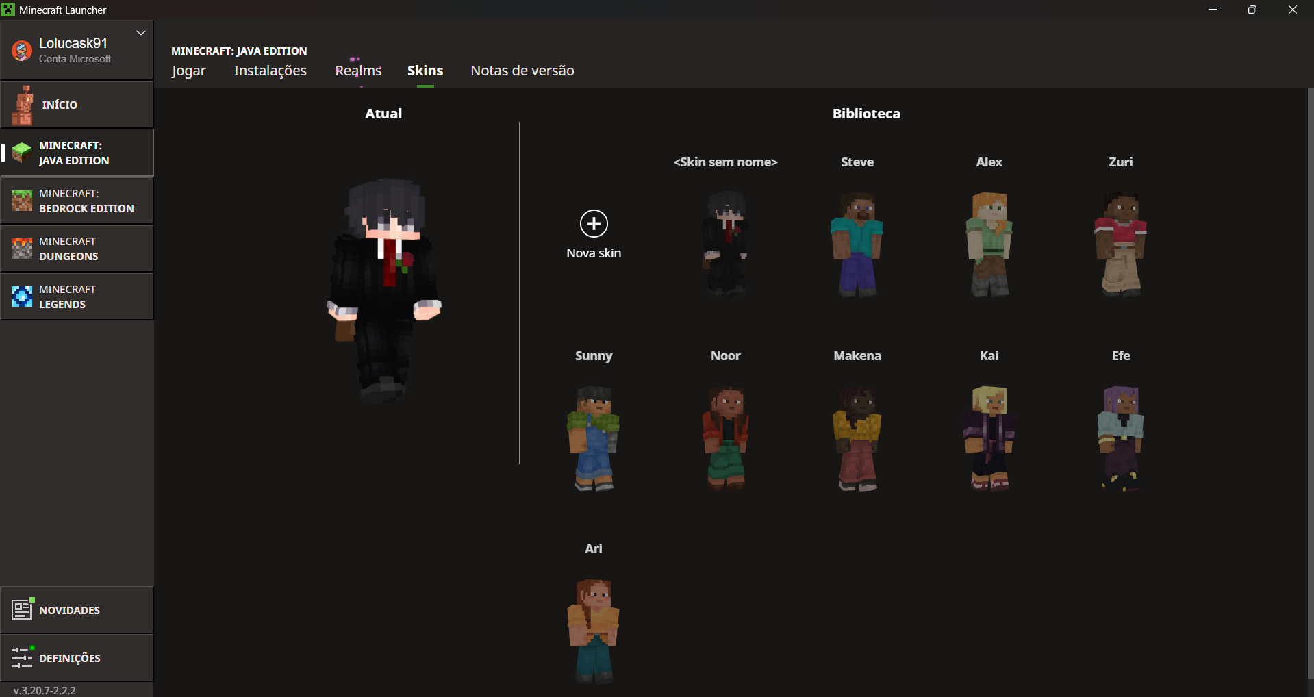Image resolution: width=1314 pixels, height=697 pixels.
Task: Click the 'Lolucask91' username
Action: click(x=73, y=43)
